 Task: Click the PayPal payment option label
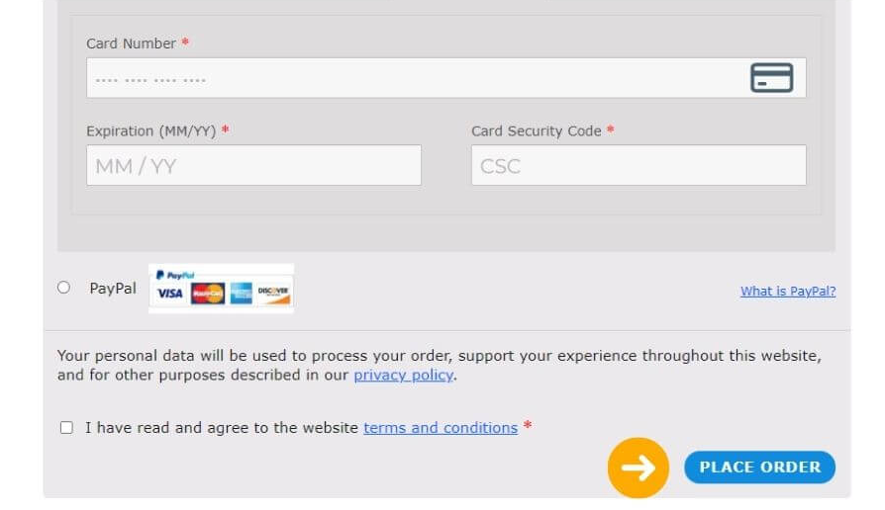point(113,288)
